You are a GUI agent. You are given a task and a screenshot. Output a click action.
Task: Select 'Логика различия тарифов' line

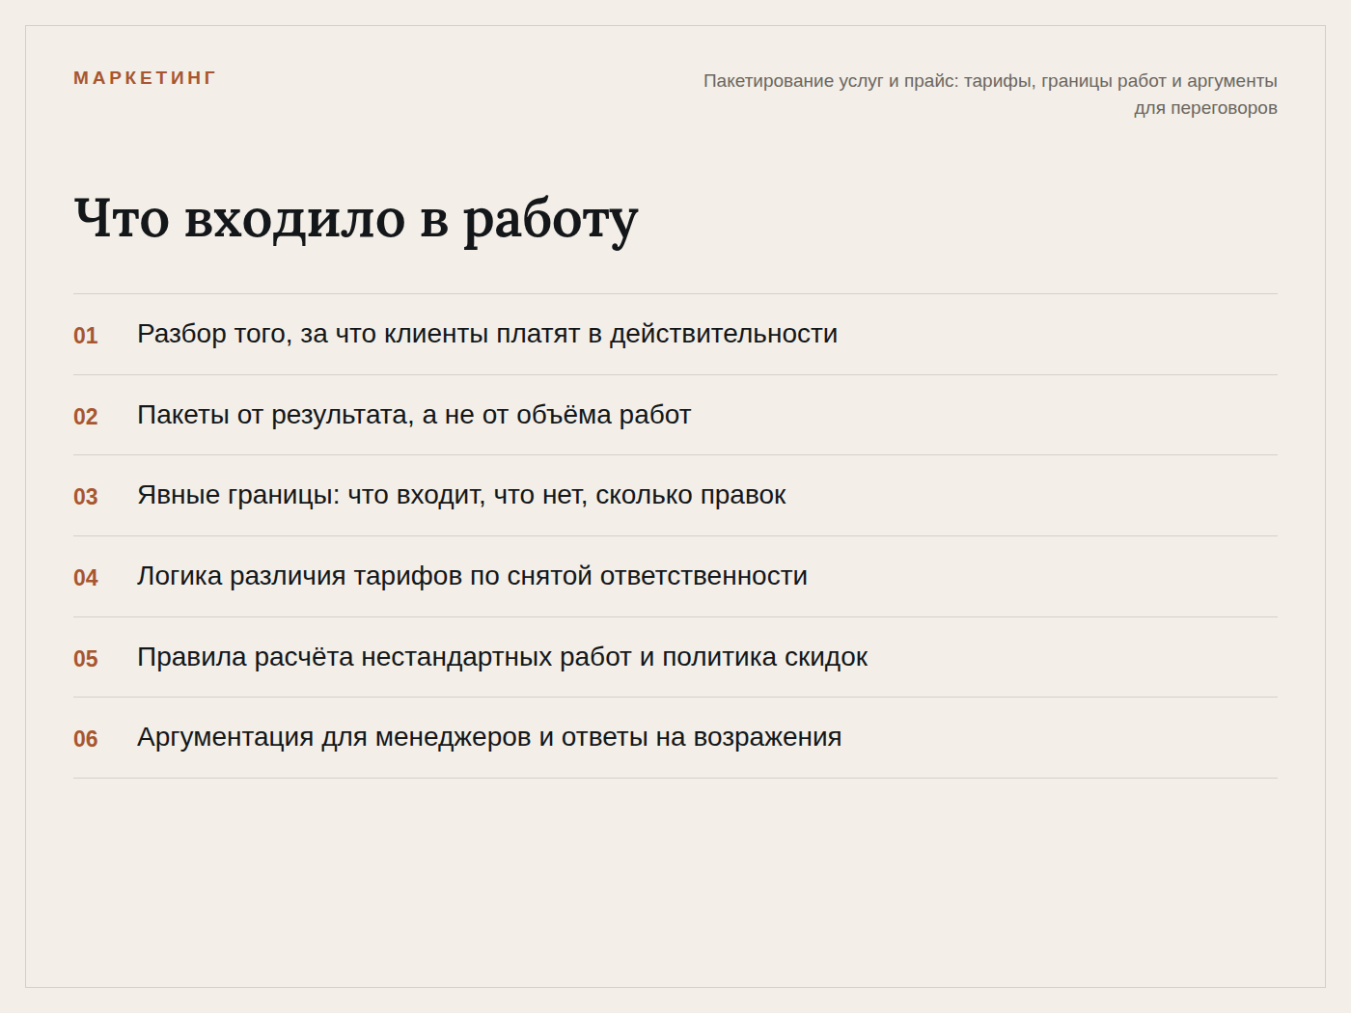(472, 576)
